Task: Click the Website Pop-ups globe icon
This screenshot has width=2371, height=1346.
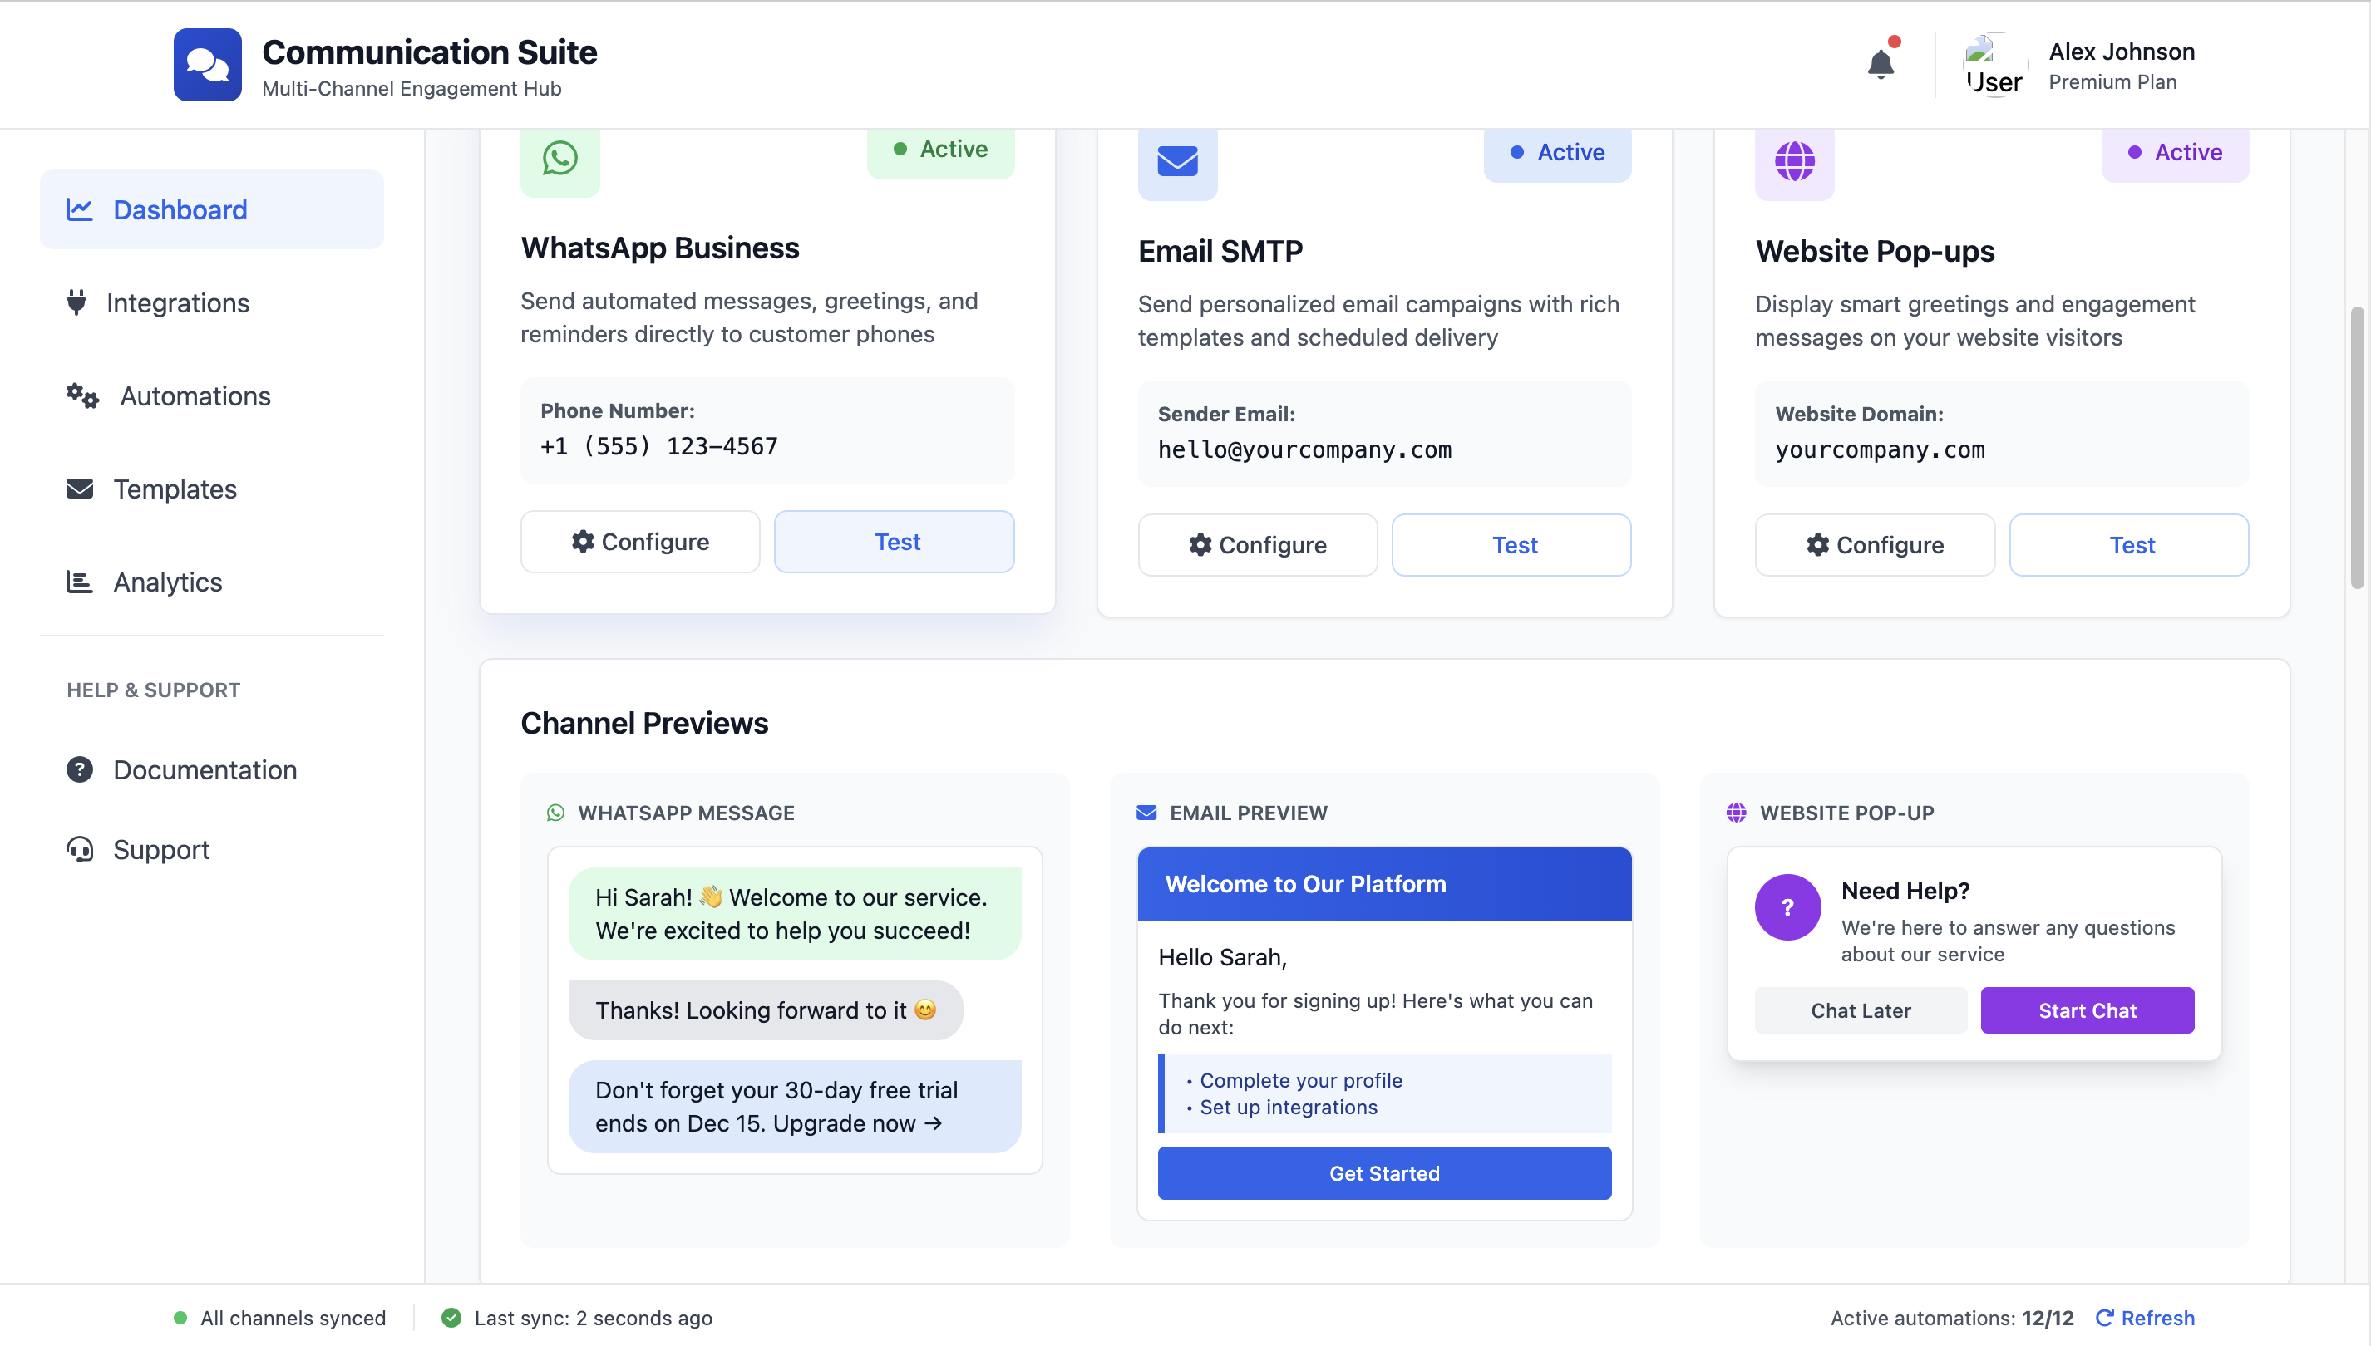Action: click(1793, 161)
